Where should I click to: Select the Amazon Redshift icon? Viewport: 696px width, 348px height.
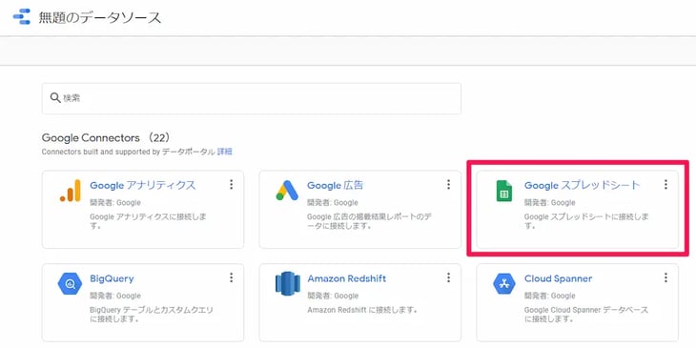coord(288,283)
